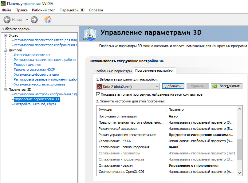Collapse the Дисплей tree node

point(5,50)
